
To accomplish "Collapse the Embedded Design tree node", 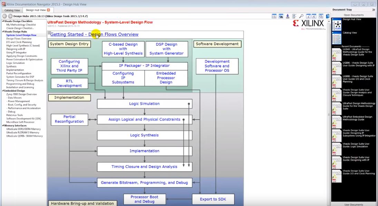I will pyautogui.click(x=3, y=91).
